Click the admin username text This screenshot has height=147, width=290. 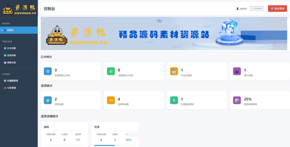(x=243, y=8)
